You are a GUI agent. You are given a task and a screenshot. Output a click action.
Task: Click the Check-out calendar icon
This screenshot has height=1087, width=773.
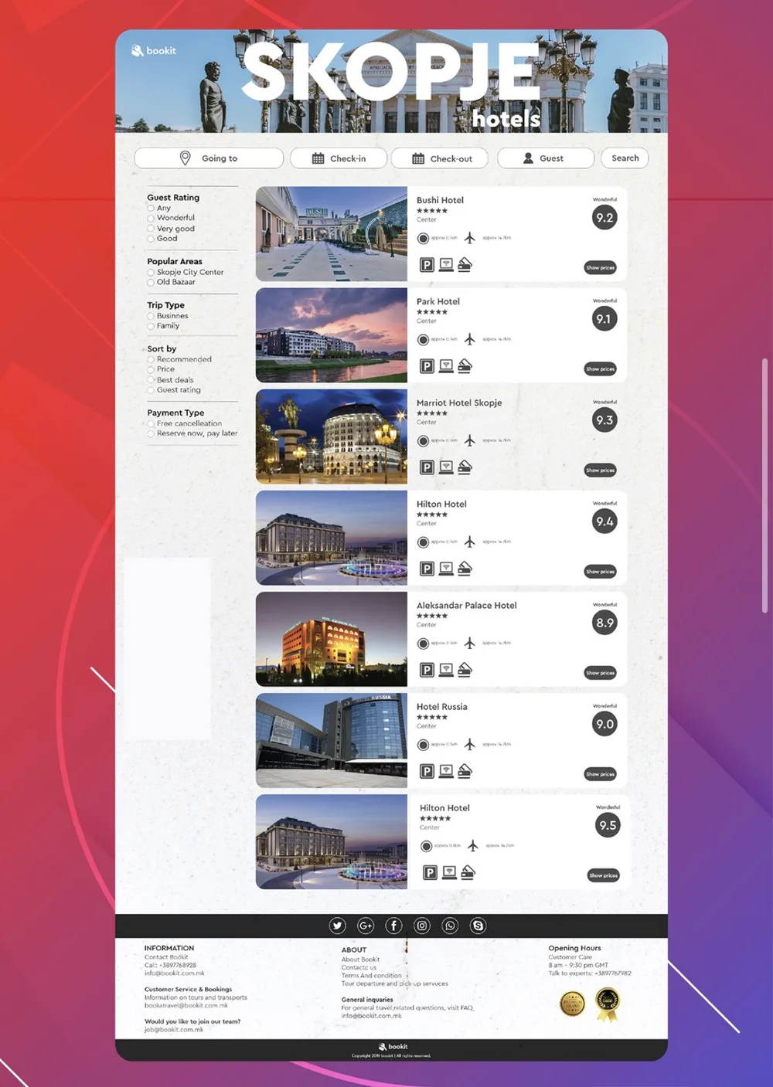coord(418,158)
